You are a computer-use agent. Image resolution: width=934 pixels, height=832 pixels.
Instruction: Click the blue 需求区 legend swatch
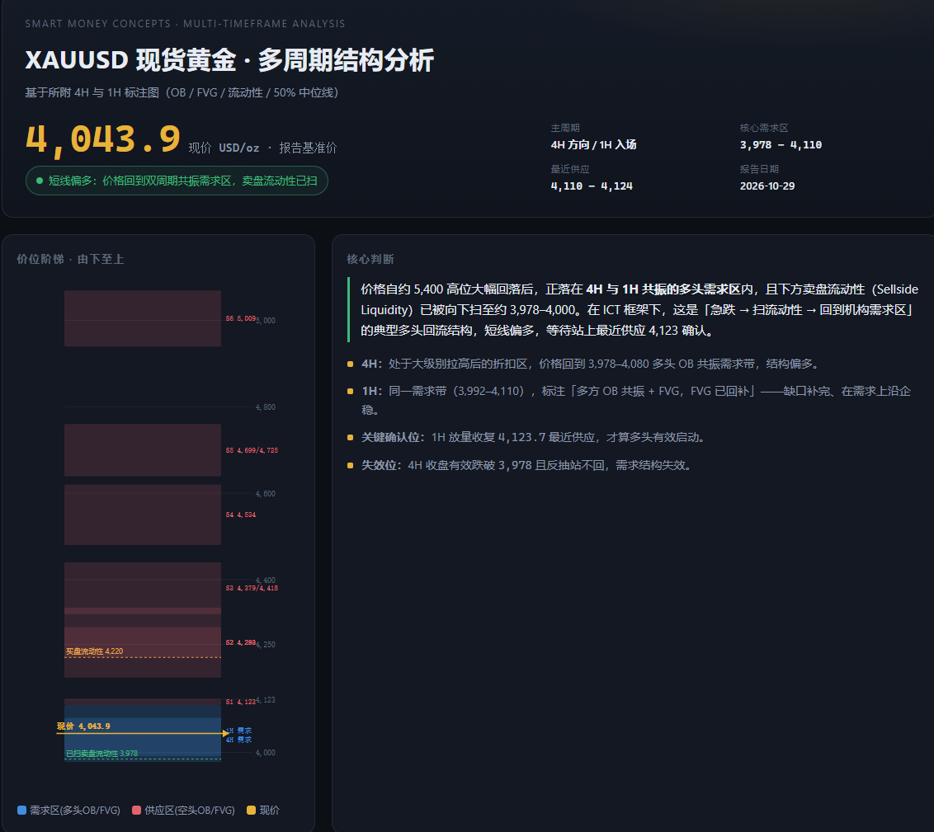point(22,810)
